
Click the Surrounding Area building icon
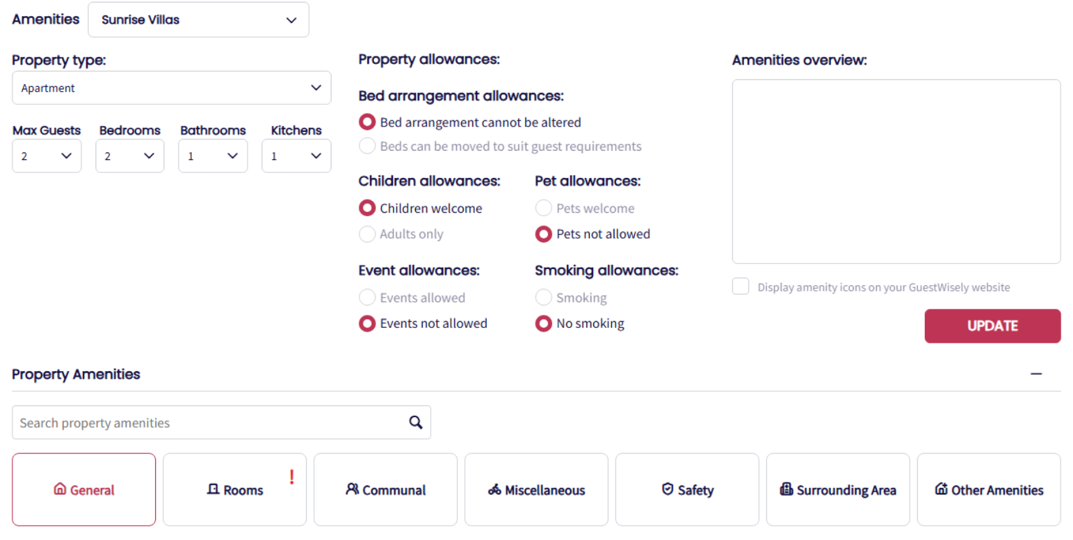point(786,489)
